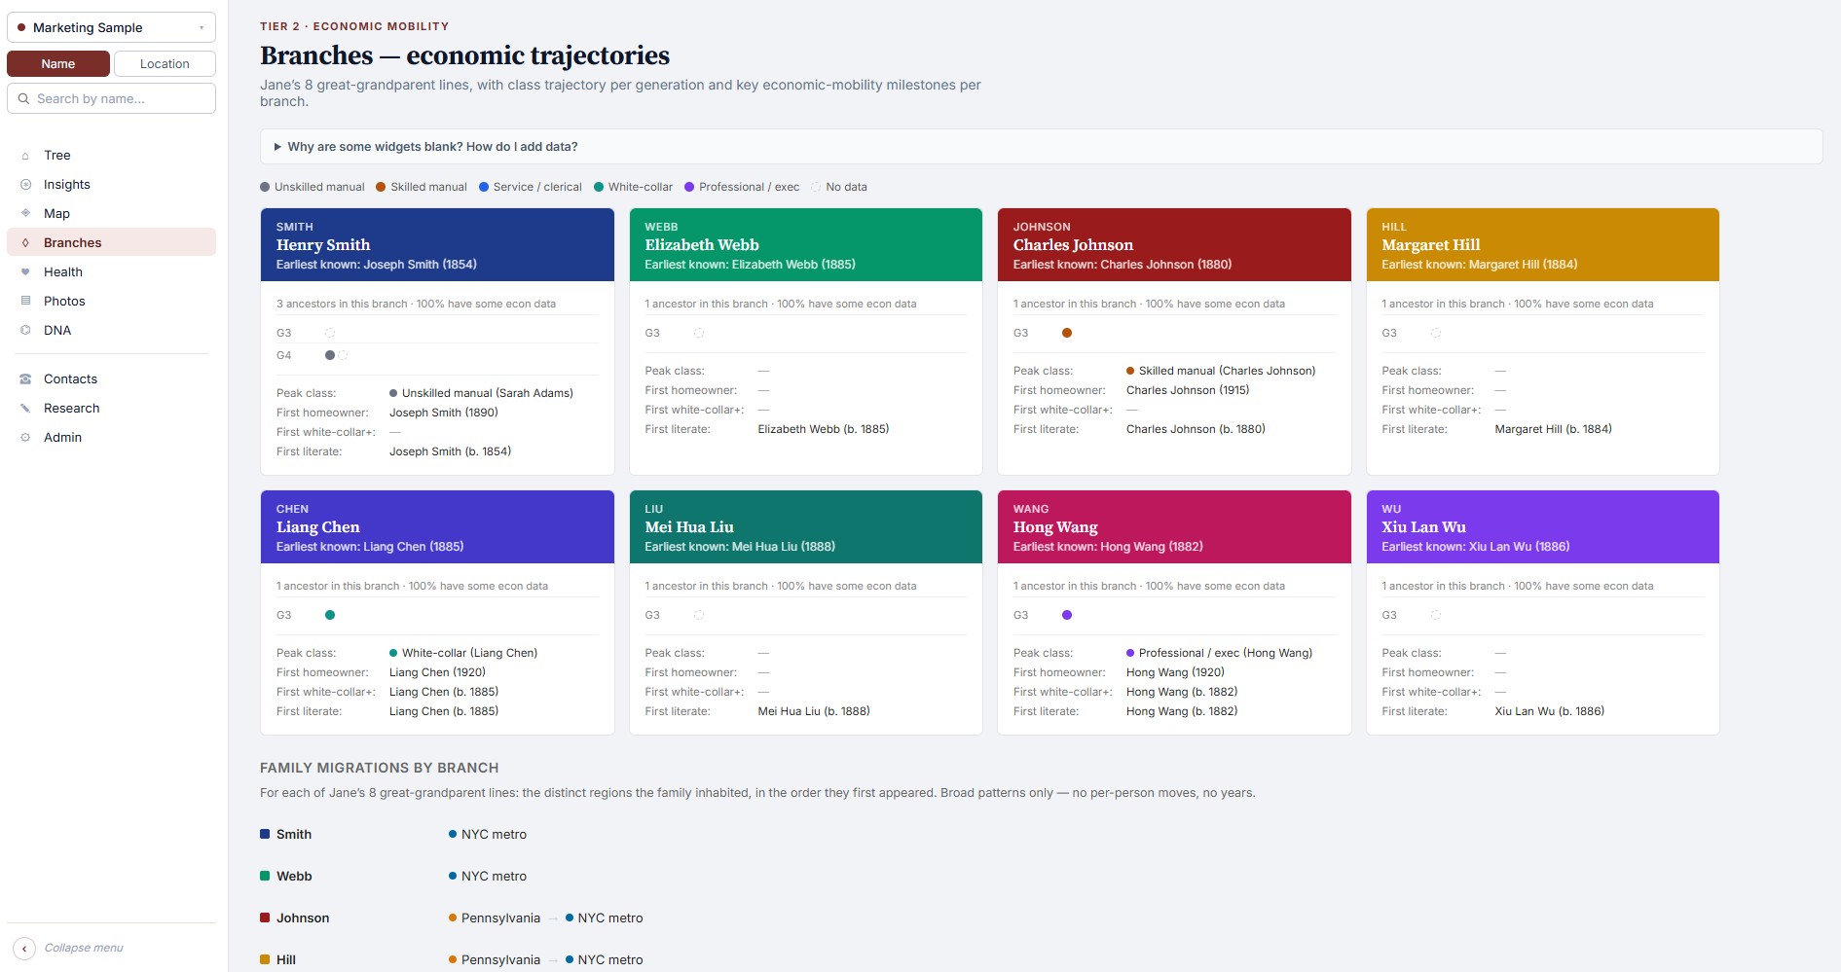Open the Research page

point(111,408)
